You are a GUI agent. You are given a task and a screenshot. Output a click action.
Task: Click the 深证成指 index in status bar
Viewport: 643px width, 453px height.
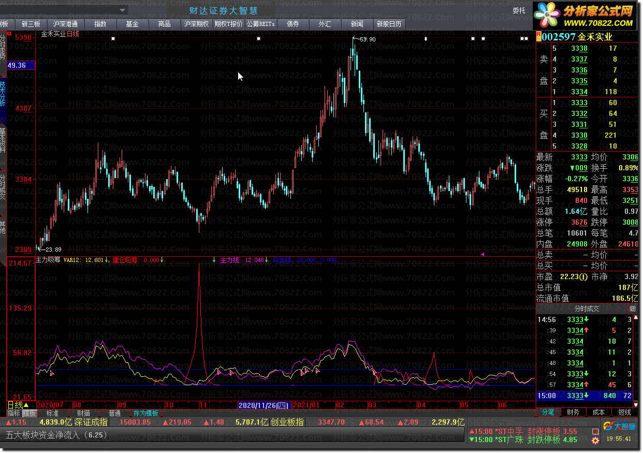click(x=91, y=422)
